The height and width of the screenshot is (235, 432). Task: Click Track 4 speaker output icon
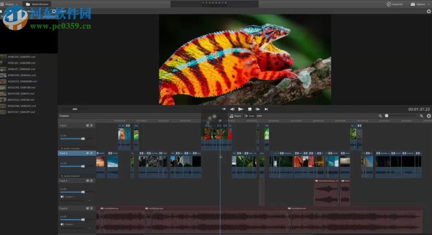[x=62, y=224]
